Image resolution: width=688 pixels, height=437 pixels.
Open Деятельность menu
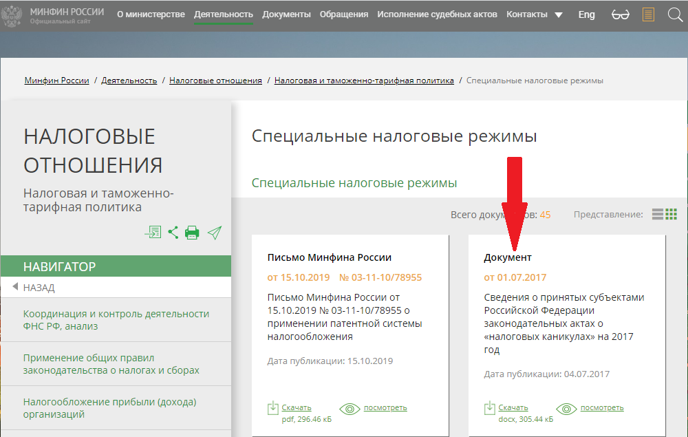coord(224,14)
